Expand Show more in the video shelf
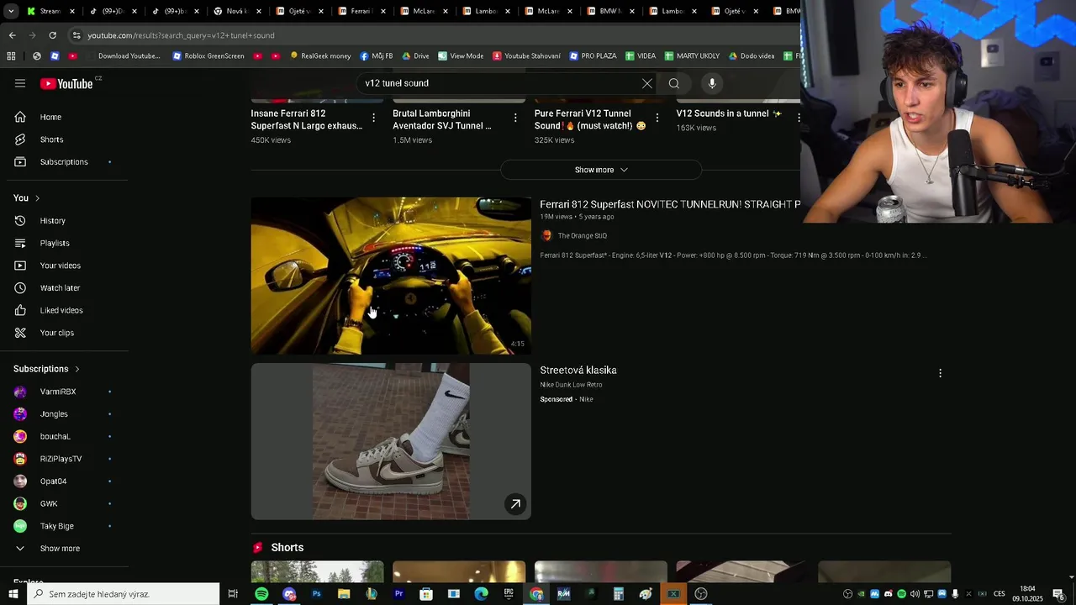 click(601, 170)
